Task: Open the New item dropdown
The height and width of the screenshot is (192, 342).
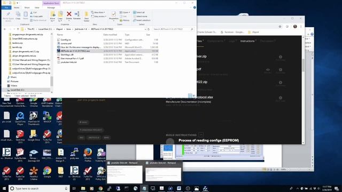Action: (98, 12)
